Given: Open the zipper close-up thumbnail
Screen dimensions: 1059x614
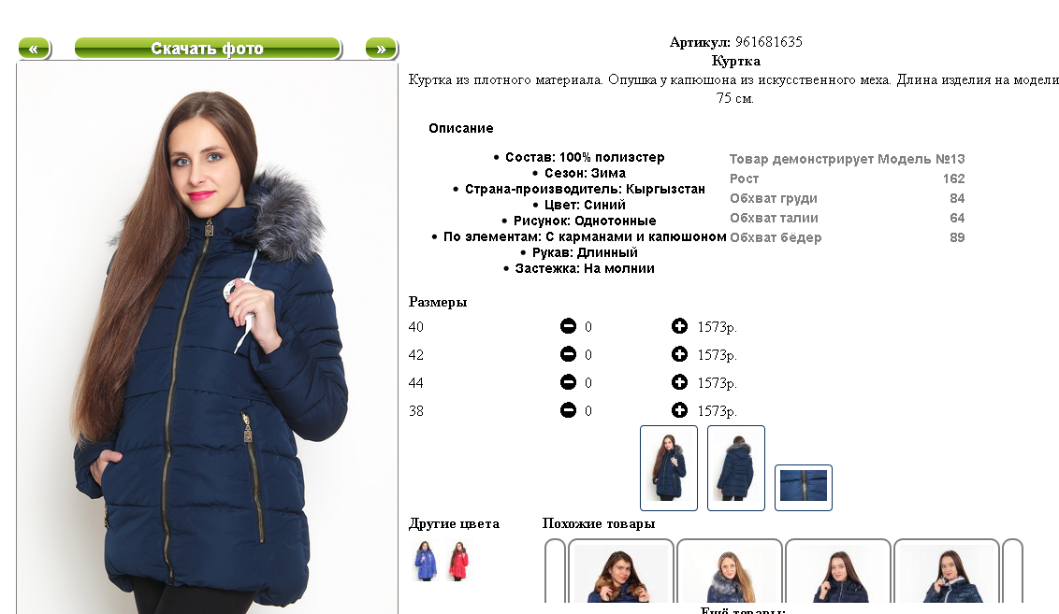Looking at the screenshot, I should pyautogui.click(x=803, y=487).
